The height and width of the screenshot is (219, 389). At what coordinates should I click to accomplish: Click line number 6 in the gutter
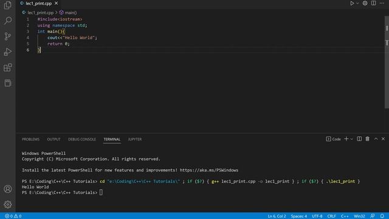click(28, 50)
